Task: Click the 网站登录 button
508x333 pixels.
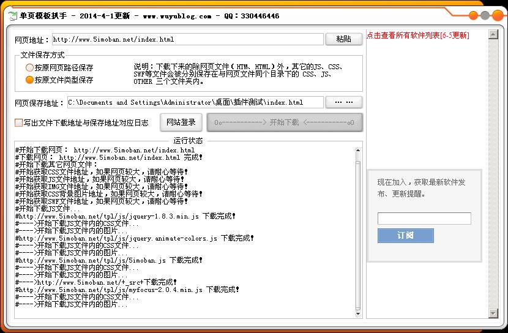Action: pos(181,122)
